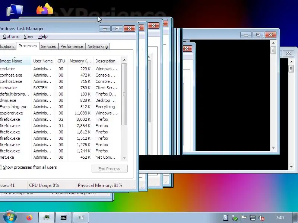Switch to the Networking tab
The width and height of the screenshot is (298, 223).
point(98,46)
